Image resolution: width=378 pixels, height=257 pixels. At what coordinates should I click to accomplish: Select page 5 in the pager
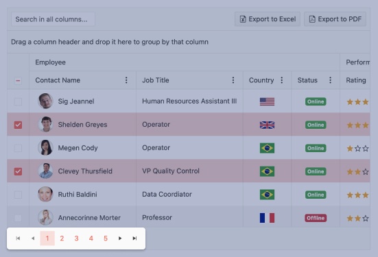click(x=106, y=238)
